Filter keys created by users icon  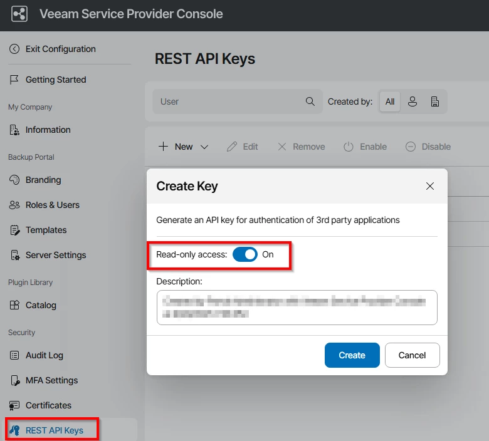coord(413,101)
